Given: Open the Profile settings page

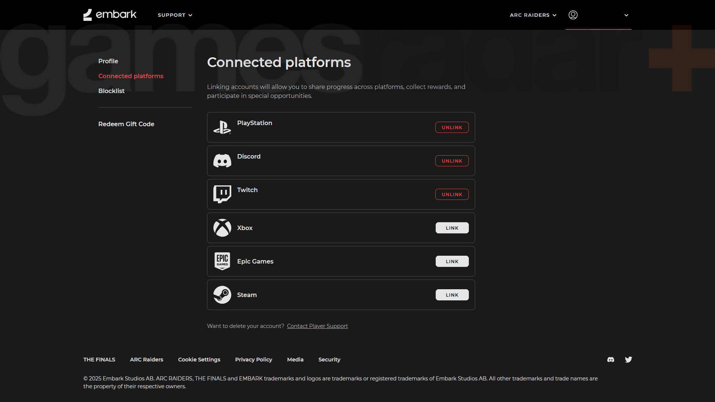Looking at the screenshot, I should (108, 61).
